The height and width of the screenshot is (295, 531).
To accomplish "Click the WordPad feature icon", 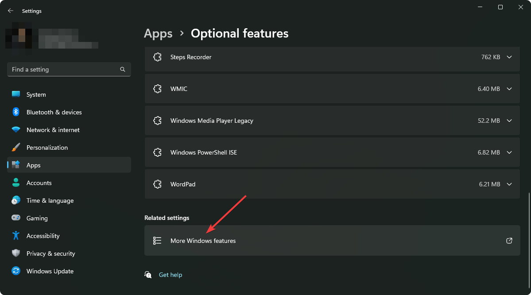I will tap(158, 184).
